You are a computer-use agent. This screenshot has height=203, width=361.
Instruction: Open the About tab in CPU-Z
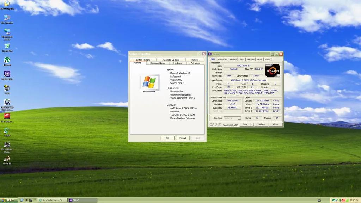coord(267,59)
